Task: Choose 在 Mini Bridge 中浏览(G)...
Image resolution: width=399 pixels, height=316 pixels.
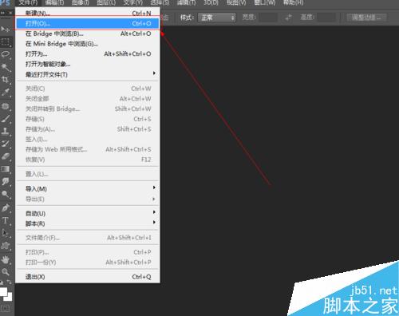Action: 88,44
